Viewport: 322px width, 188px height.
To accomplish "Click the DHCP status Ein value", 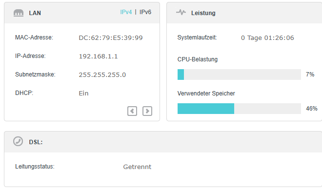I will 83,94.
